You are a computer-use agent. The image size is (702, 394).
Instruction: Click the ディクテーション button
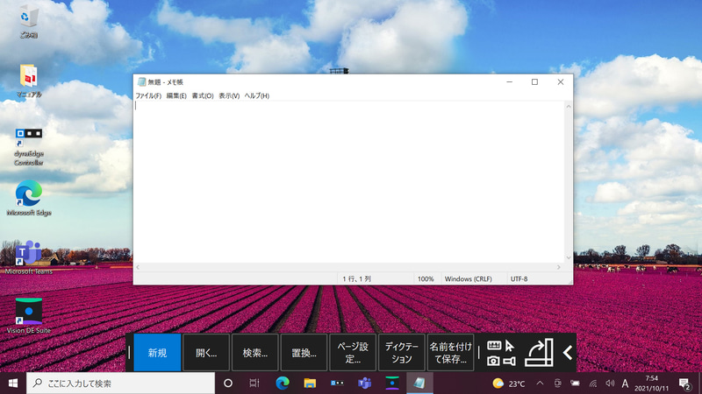click(402, 353)
